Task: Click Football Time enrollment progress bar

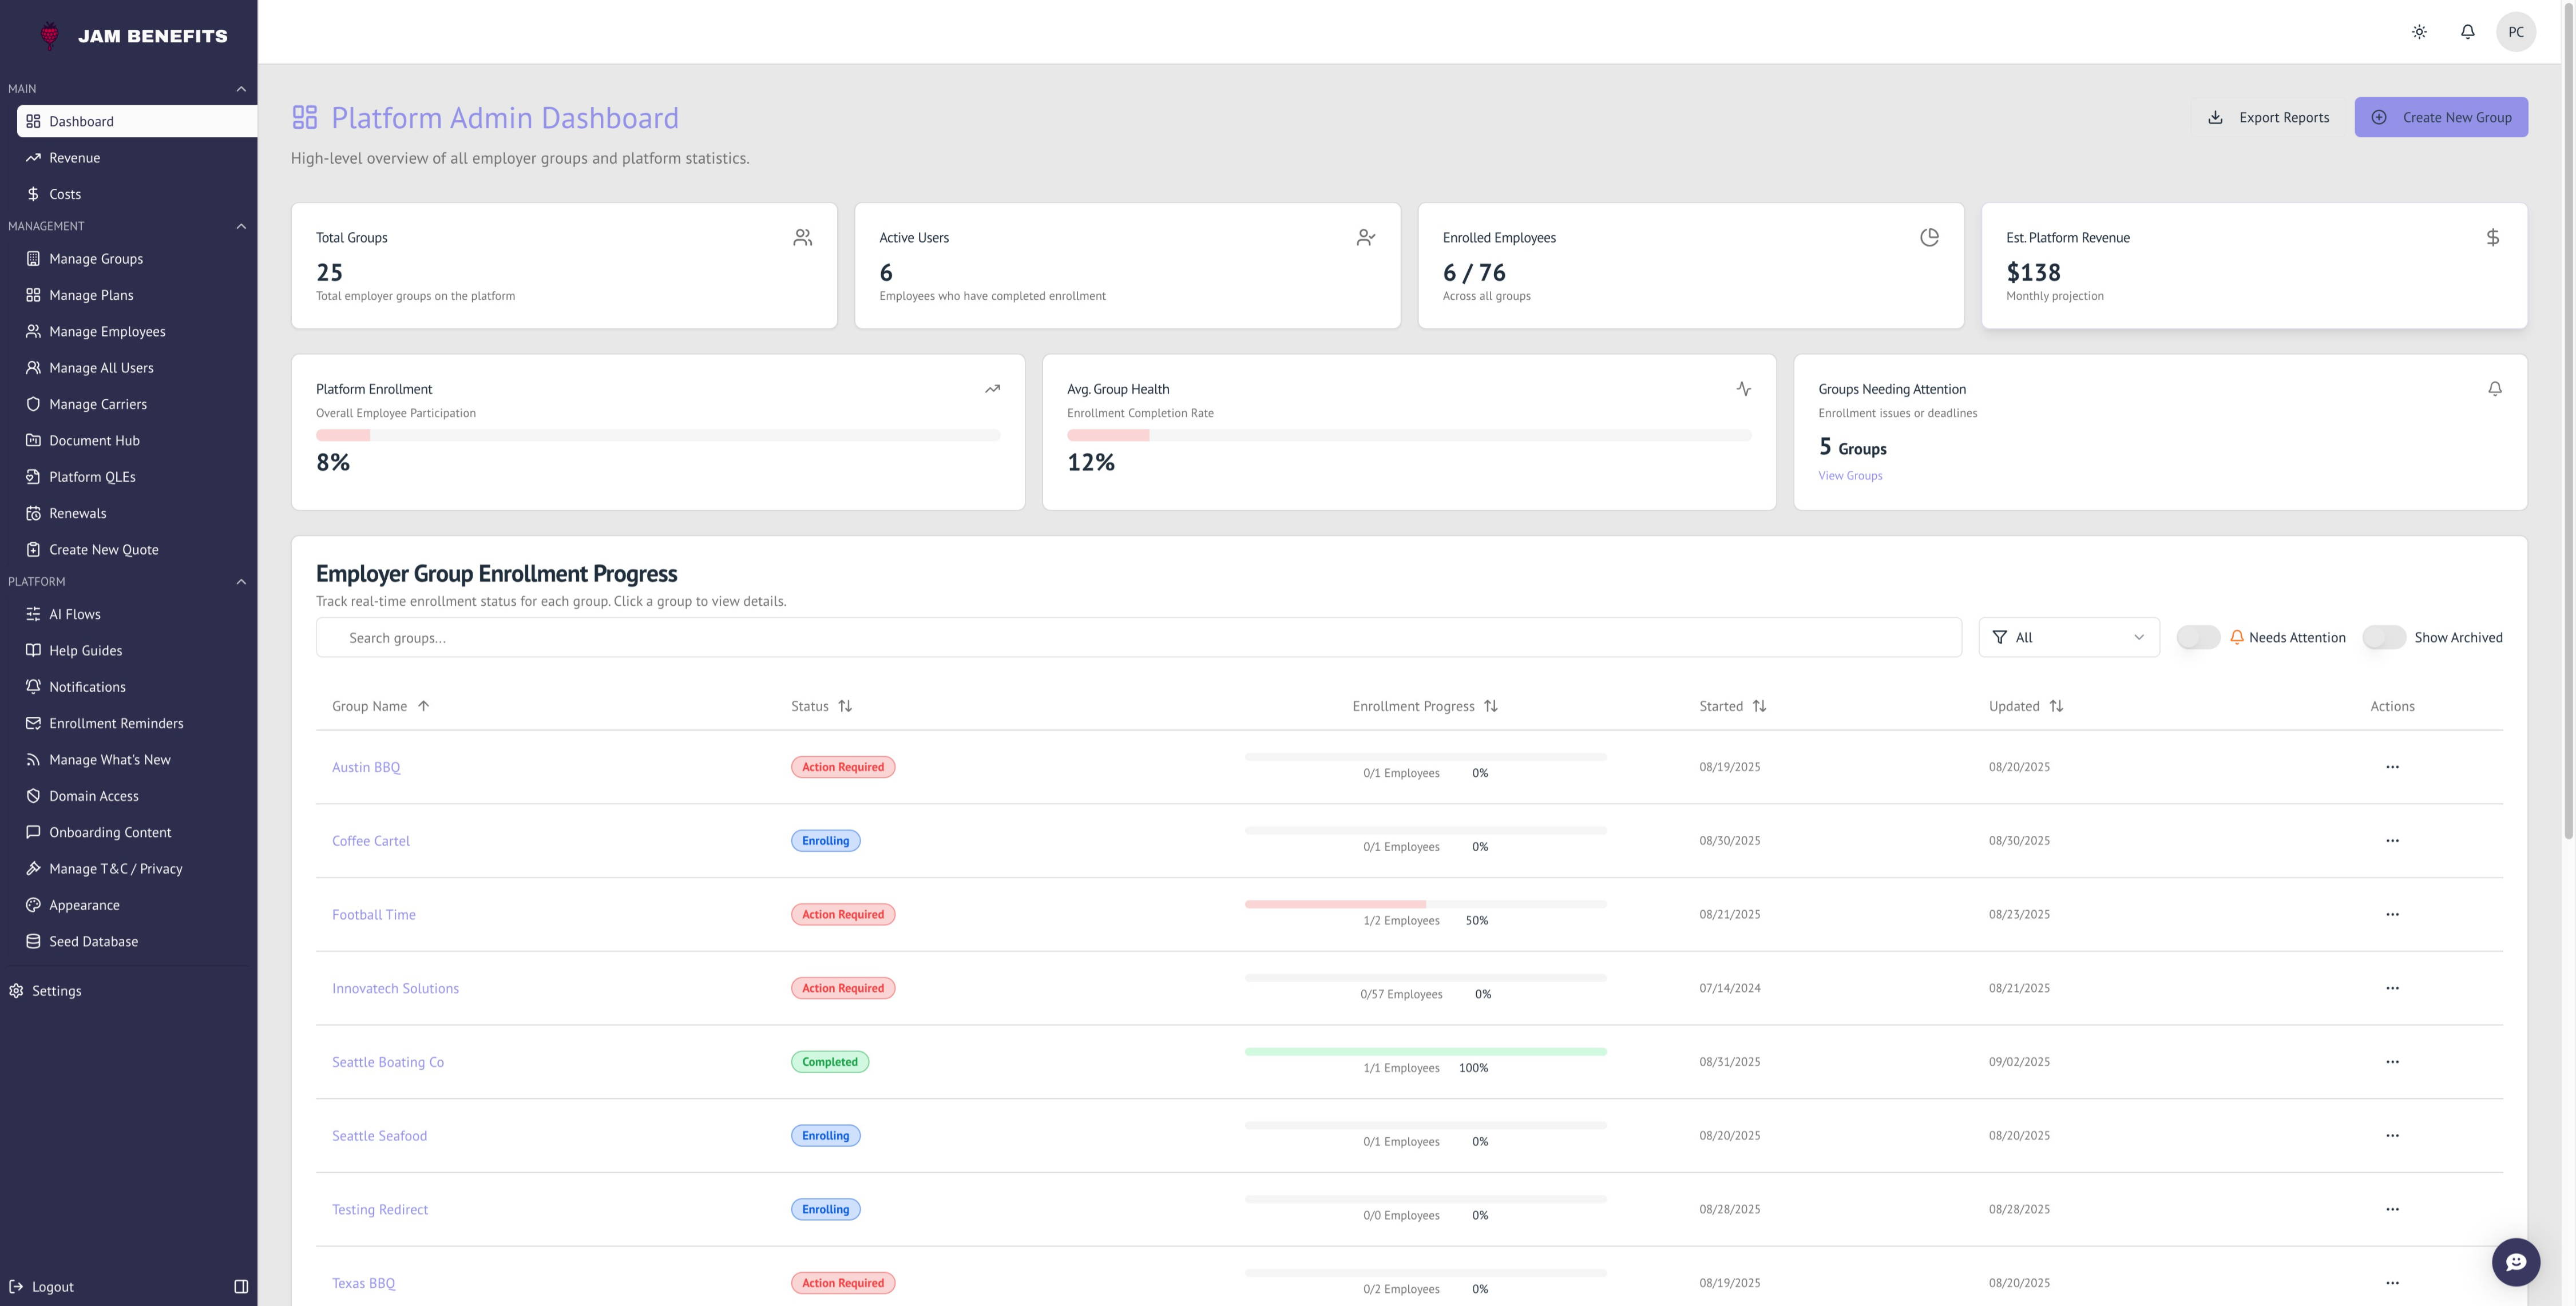Action: pyautogui.click(x=1425, y=904)
